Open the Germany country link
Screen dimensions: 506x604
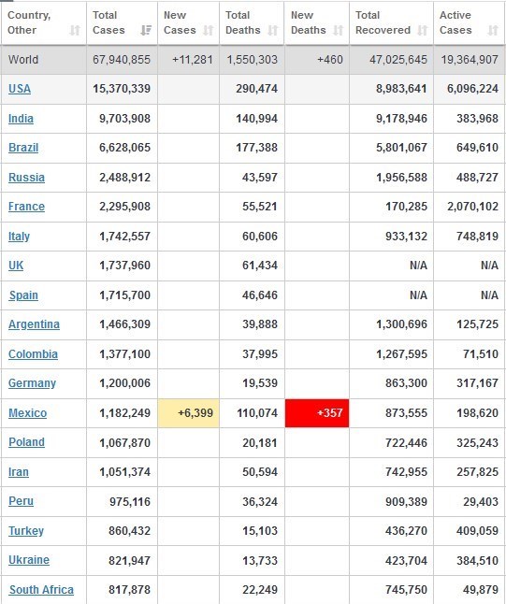(x=33, y=383)
